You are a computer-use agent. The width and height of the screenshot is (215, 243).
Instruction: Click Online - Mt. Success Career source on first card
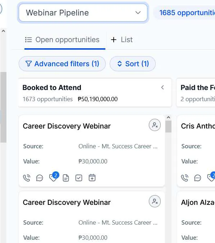click(x=118, y=146)
